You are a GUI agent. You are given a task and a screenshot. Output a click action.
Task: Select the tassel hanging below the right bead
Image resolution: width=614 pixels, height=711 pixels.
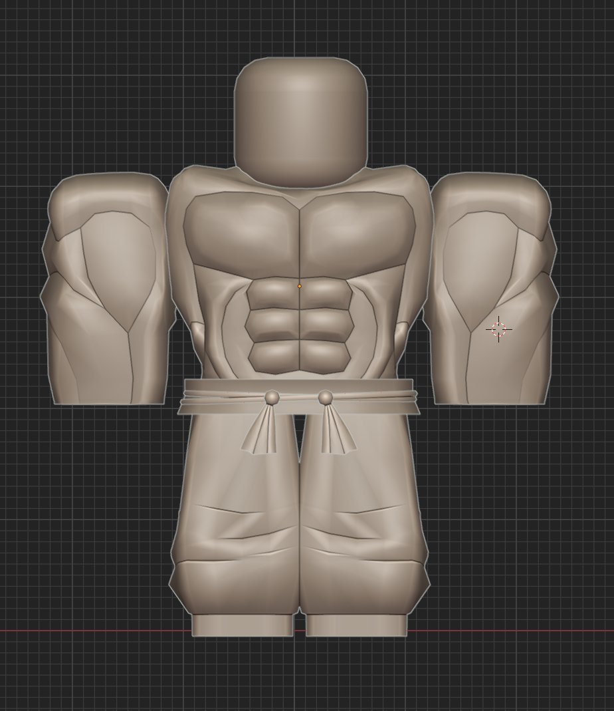click(338, 428)
